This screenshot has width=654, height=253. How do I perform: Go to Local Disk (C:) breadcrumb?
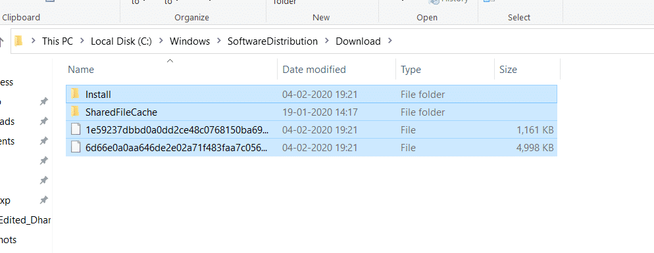121,41
